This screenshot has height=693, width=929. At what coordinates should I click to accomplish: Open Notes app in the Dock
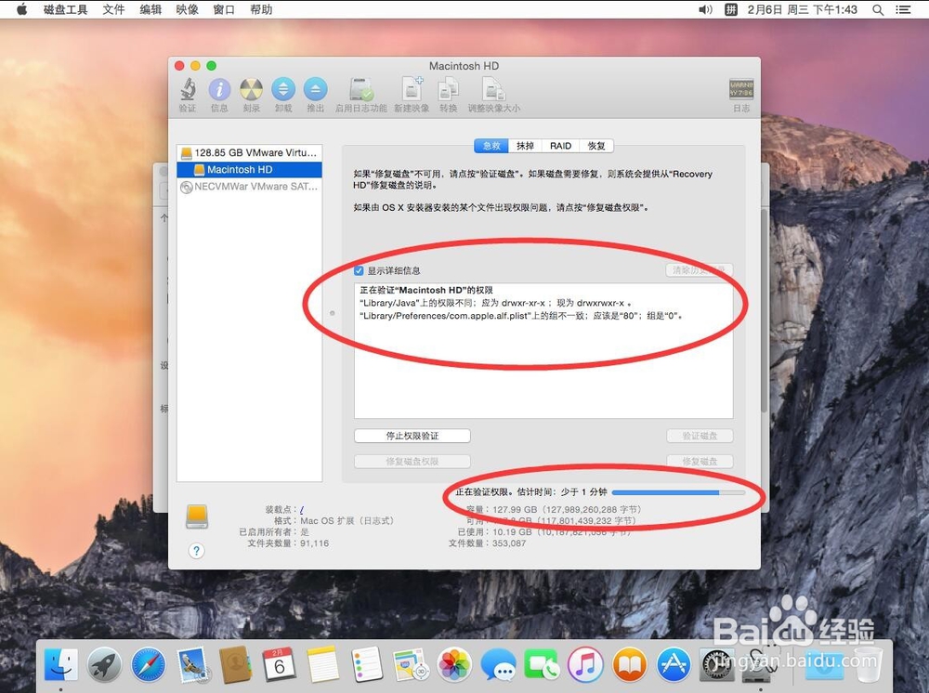323,664
